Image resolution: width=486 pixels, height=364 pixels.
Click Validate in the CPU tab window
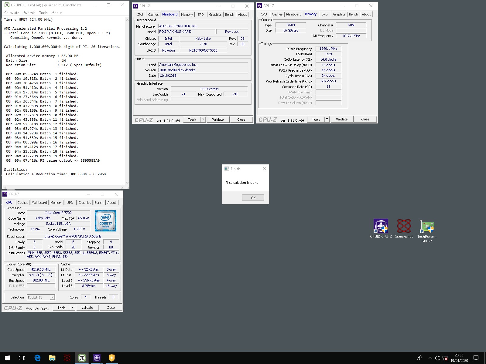pyautogui.click(x=87, y=308)
